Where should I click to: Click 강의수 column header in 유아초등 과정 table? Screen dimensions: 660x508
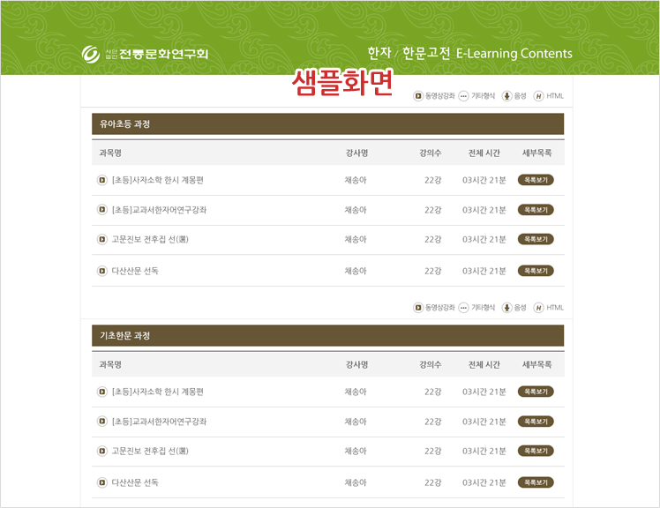click(x=431, y=153)
